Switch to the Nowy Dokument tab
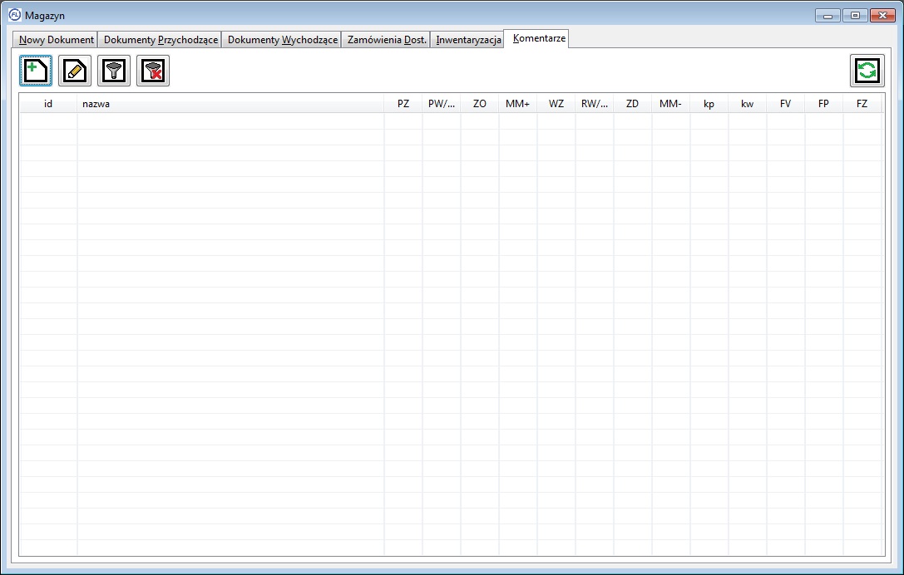 [x=56, y=40]
